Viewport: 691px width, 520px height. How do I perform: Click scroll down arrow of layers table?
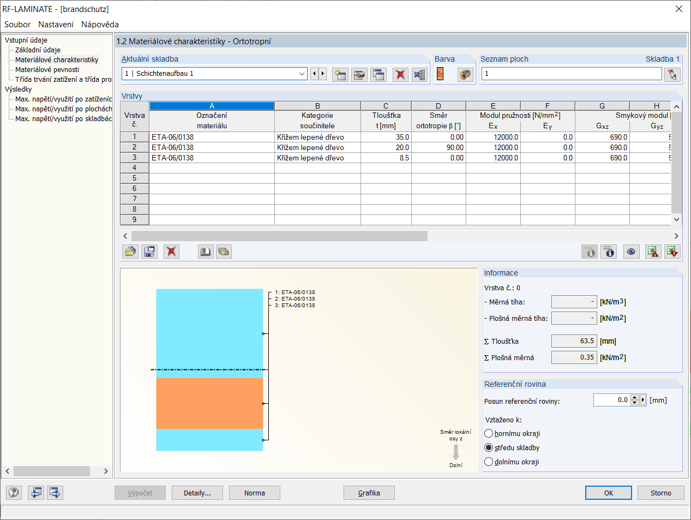click(676, 219)
